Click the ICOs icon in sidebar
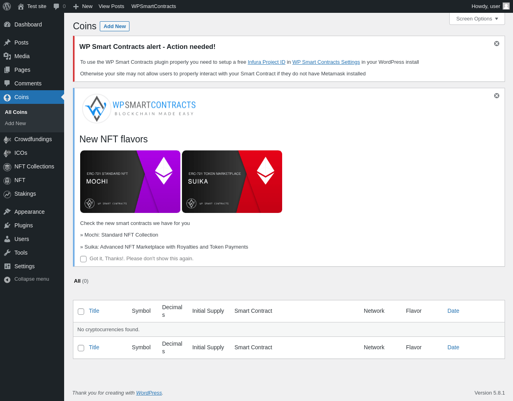The width and height of the screenshot is (513, 401). point(7,153)
